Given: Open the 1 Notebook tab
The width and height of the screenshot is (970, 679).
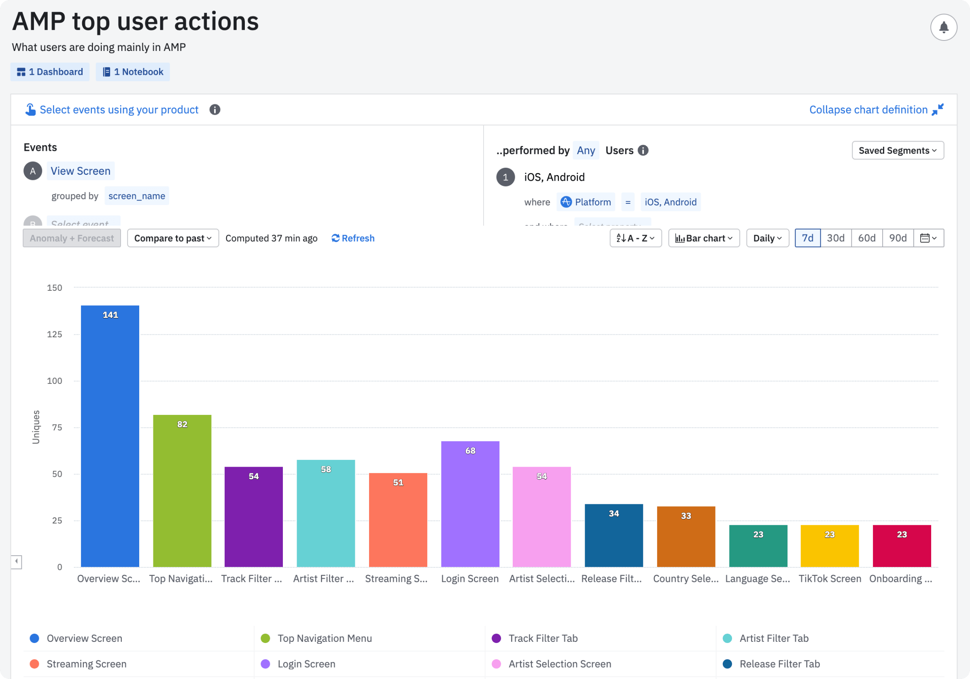Looking at the screenshot, I should pos(133,72).
